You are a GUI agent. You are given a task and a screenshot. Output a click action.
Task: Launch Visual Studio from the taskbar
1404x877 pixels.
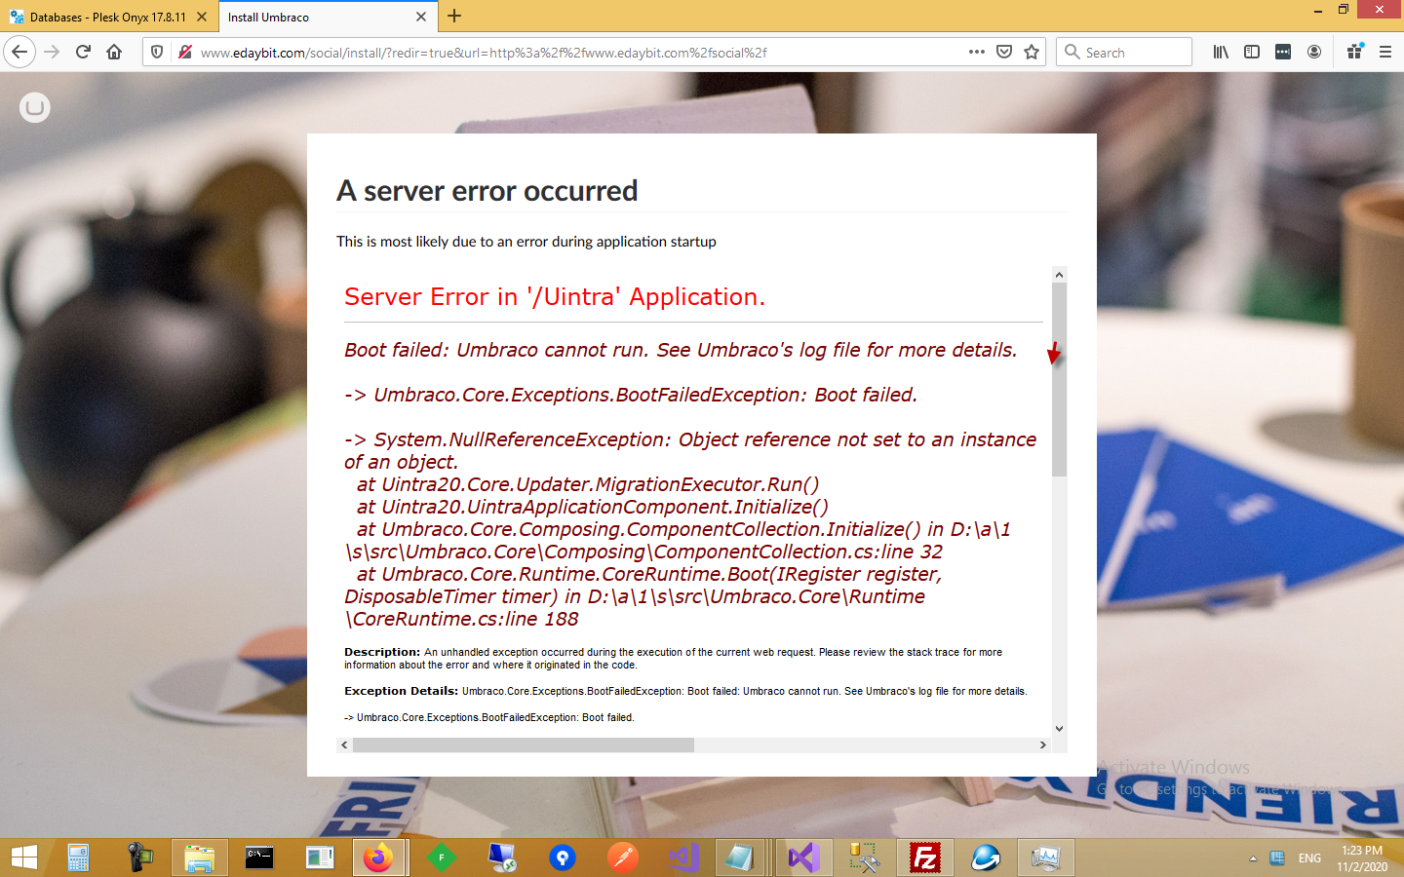[801, 858]
